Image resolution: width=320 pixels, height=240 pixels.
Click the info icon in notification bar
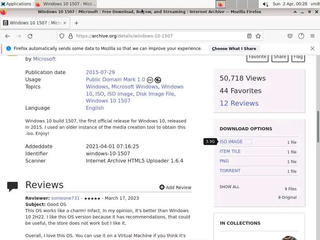pos(8,48)
